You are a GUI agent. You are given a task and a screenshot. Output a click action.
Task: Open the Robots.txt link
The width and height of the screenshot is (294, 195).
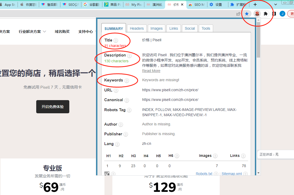tap(204, 174)
